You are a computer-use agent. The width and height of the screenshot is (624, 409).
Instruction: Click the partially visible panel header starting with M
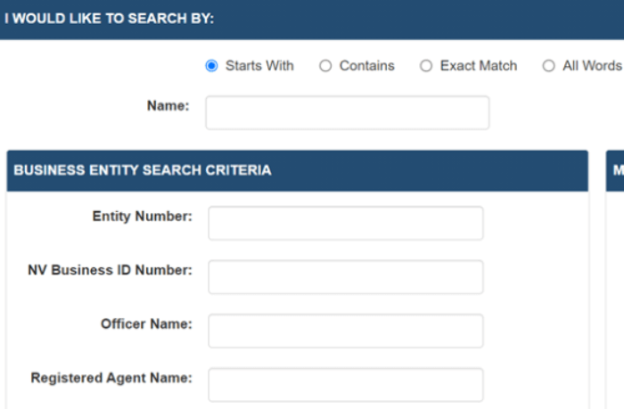click(x=615, y=171)
